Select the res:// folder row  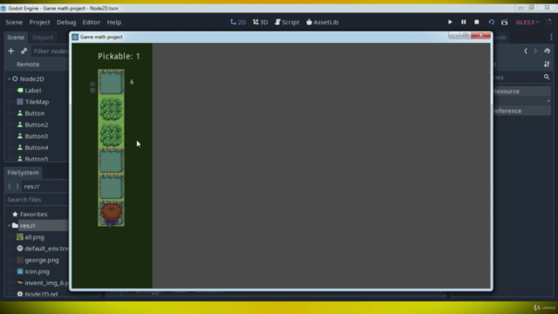point(37,225)
